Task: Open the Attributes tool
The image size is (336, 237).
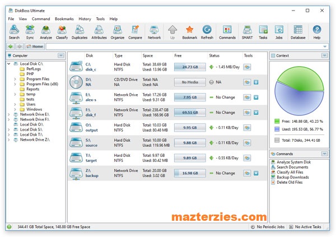Action: (99, 32)
